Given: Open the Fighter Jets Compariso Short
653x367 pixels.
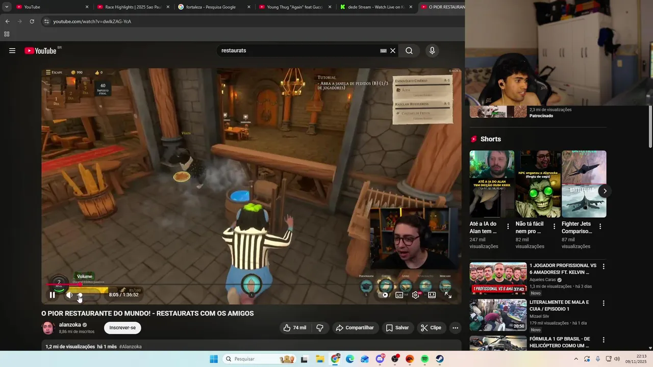Looking at the screenshot, I should click(584, 184).
